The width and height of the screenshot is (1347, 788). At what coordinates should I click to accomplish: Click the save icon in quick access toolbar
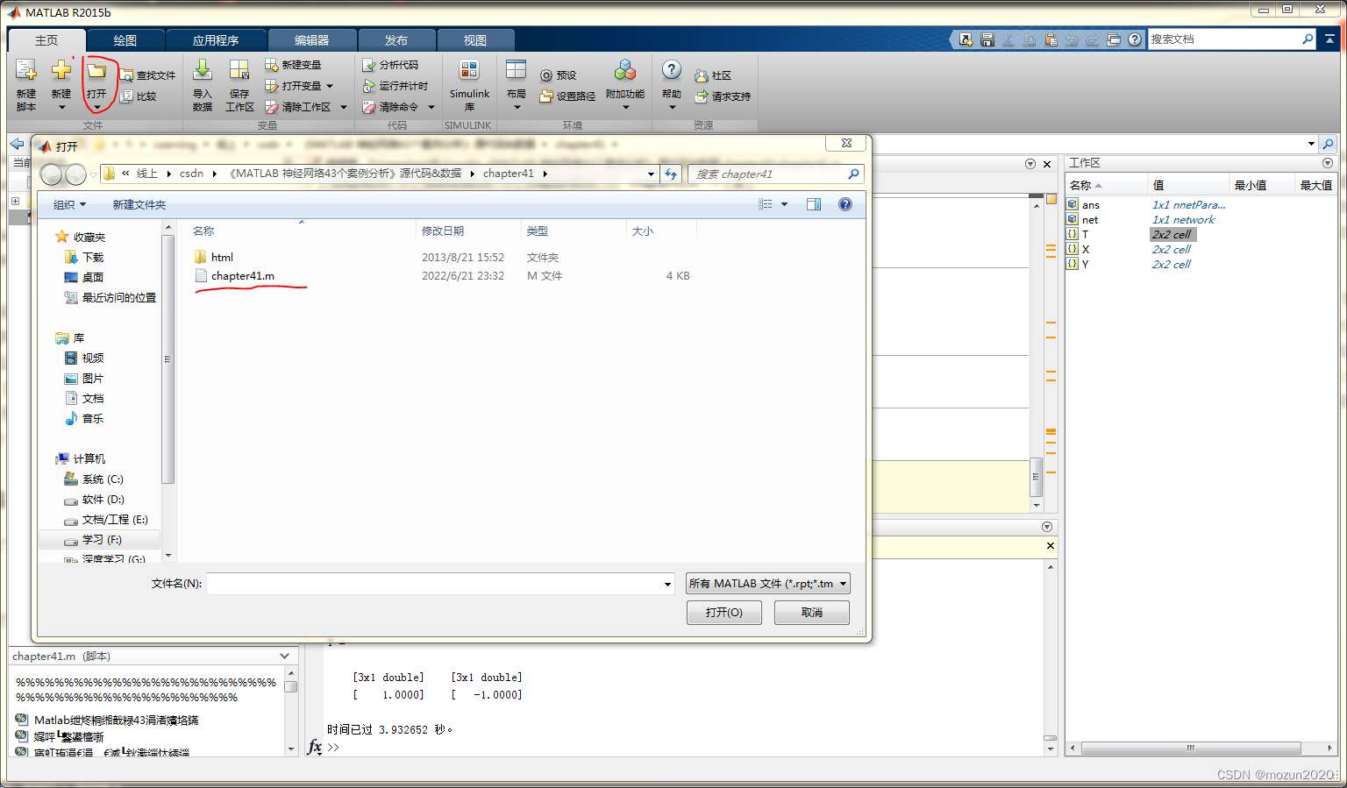pos(987,39)
